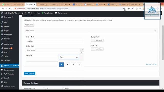Screen dimensions: 164x92
Task: Collapse the admin sidebar menu
Action: (9, 86)
